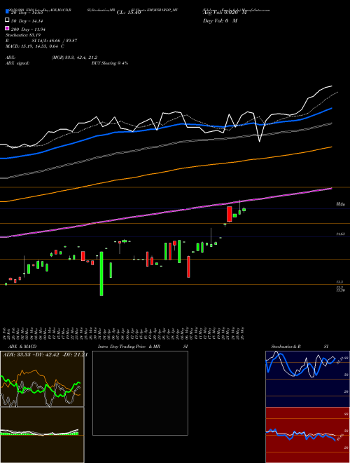
Task: Click the 14.63 price axis label
Action: click(341, 234)
